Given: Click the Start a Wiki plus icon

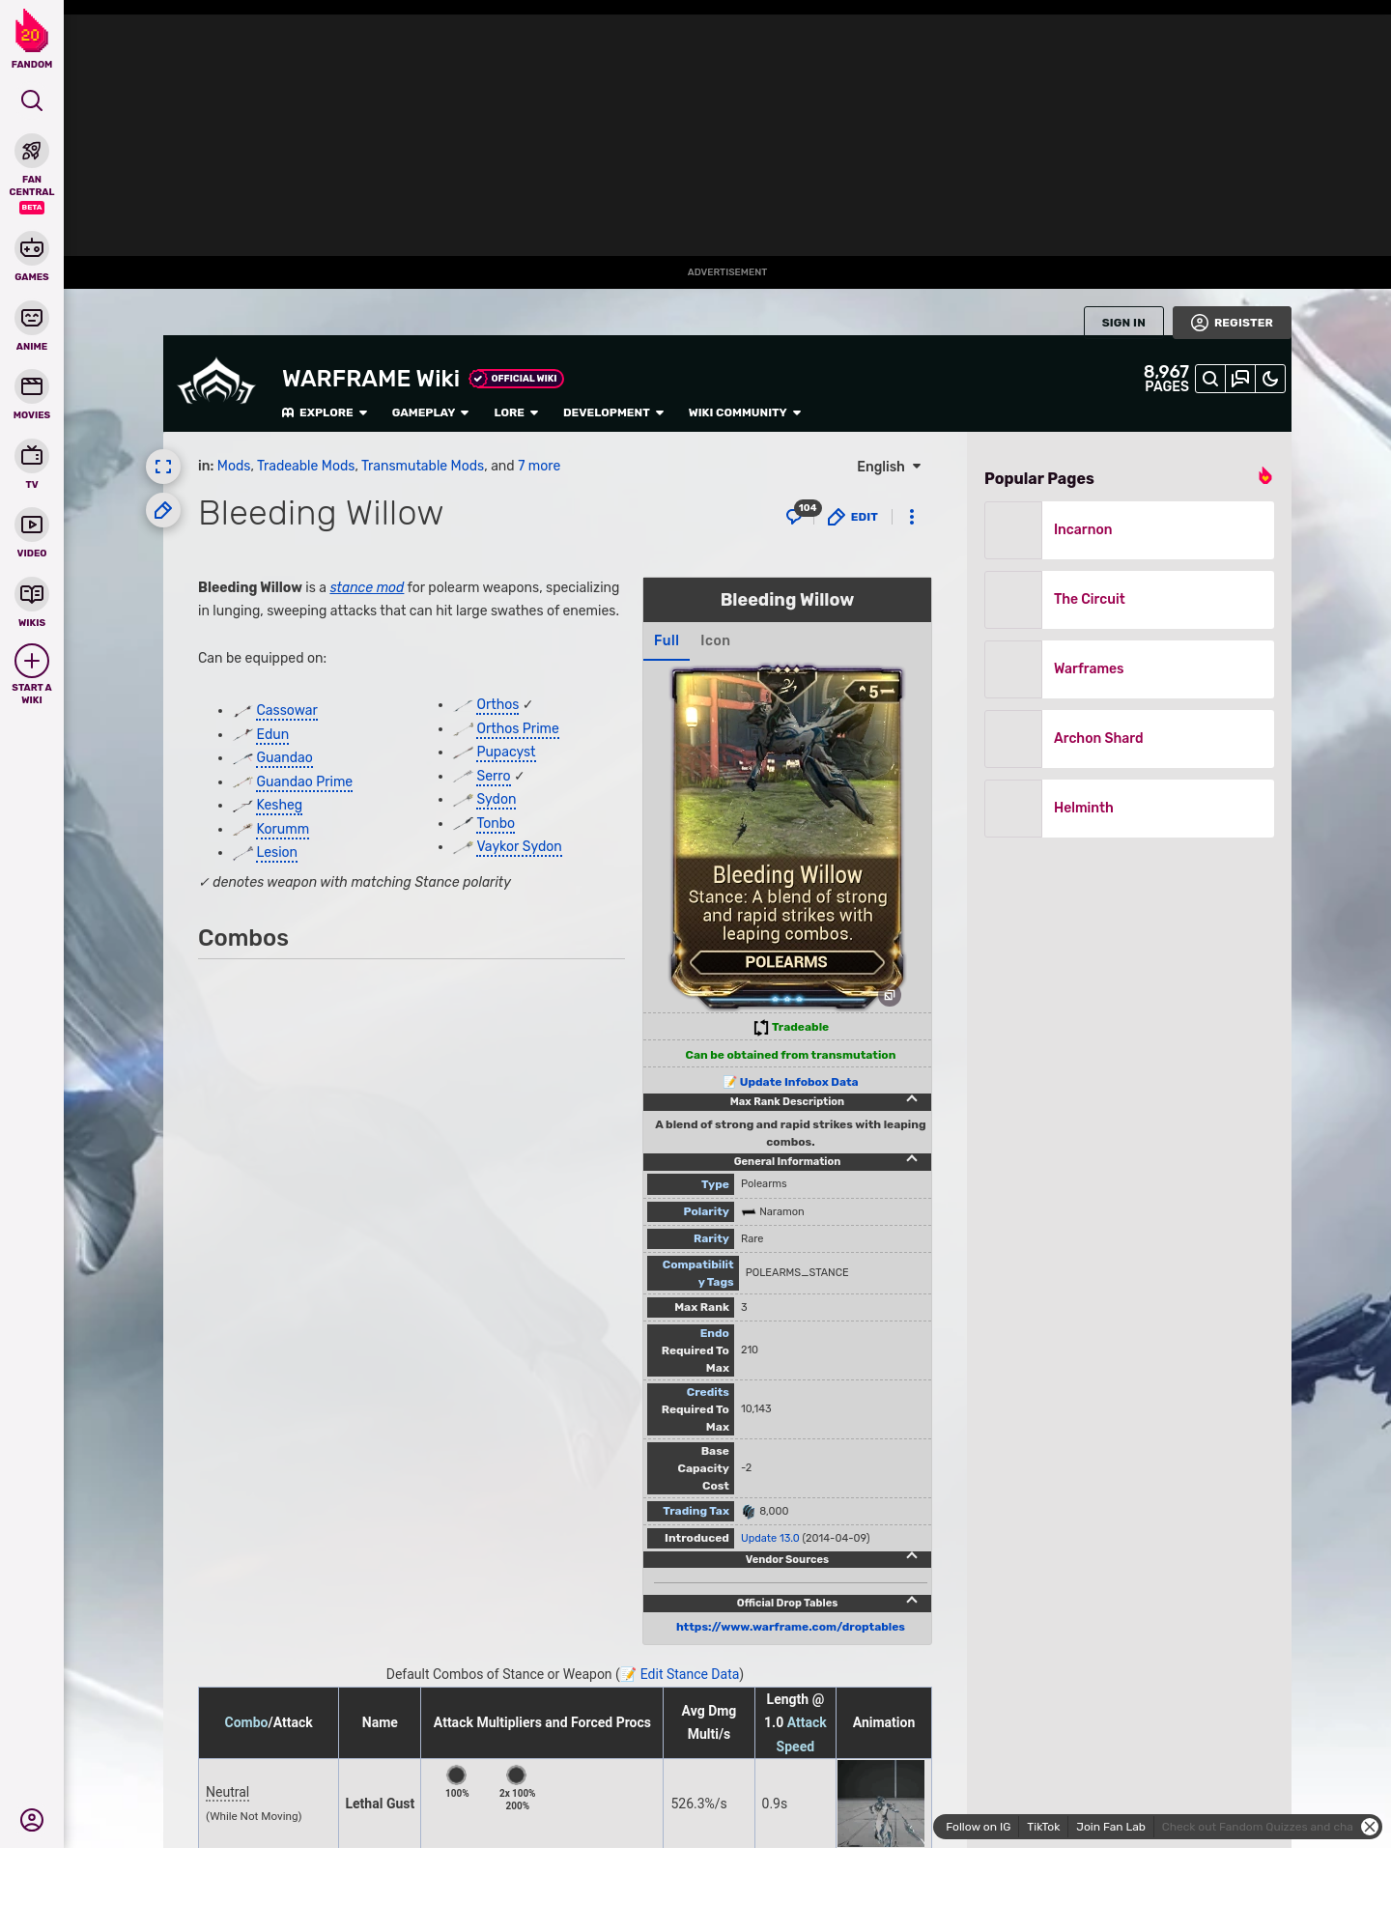Looking at the screenshot, I should click(32, 661).
